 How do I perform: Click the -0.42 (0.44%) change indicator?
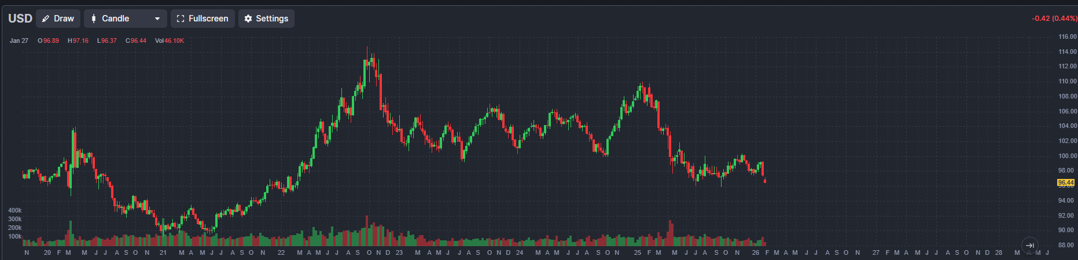pos(1054,19)
